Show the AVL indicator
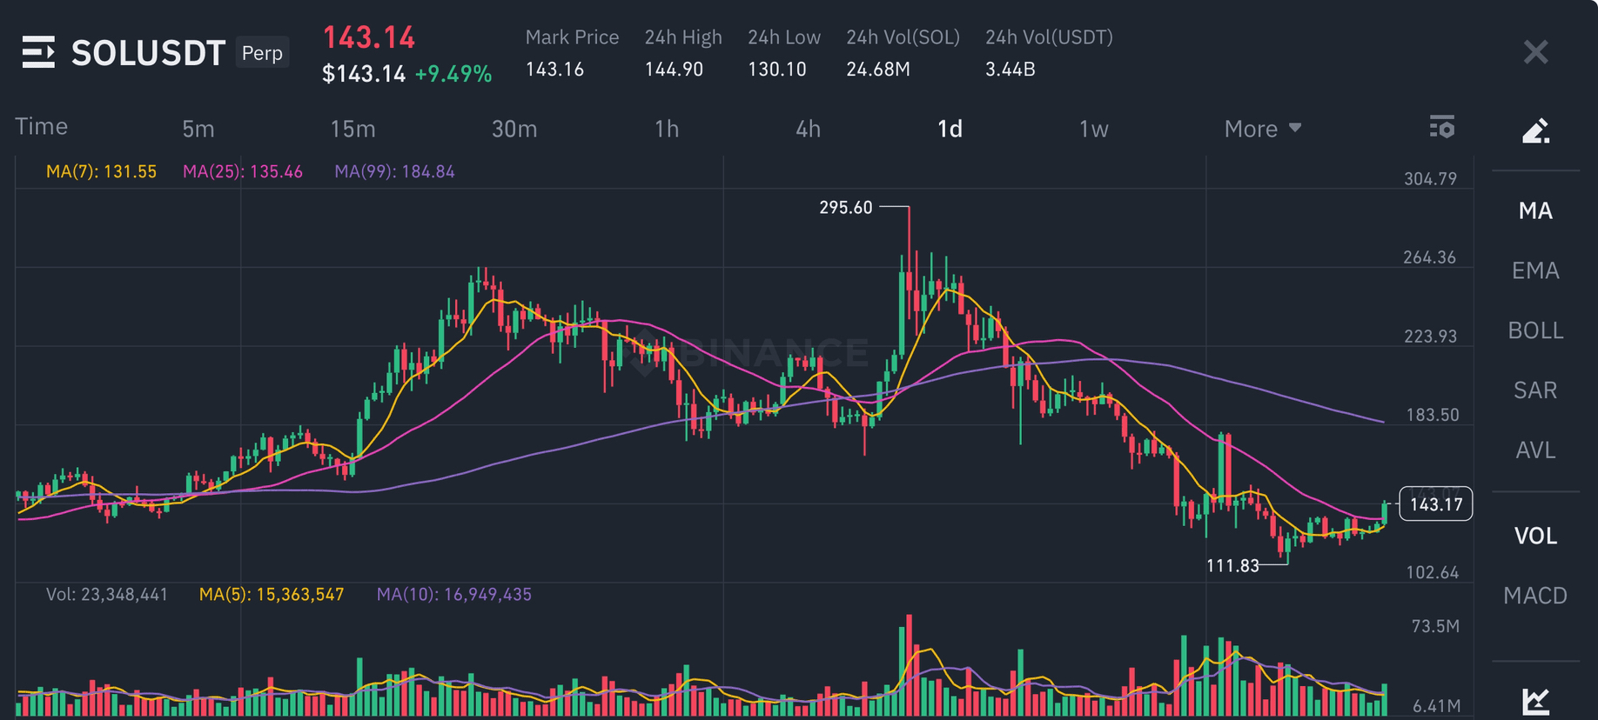This screenshot has width=1598, height=720. tap(1535, 450)
